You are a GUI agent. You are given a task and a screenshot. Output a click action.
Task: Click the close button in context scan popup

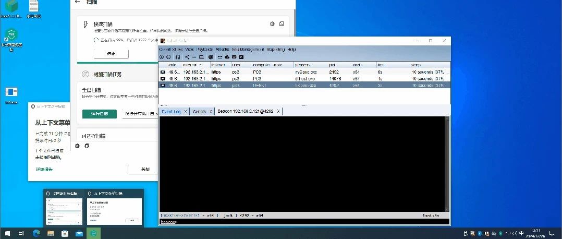coord(143,170)
